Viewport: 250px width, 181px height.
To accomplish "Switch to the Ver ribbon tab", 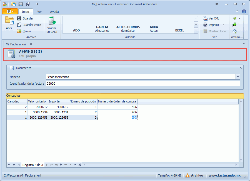I will [39, 12].
